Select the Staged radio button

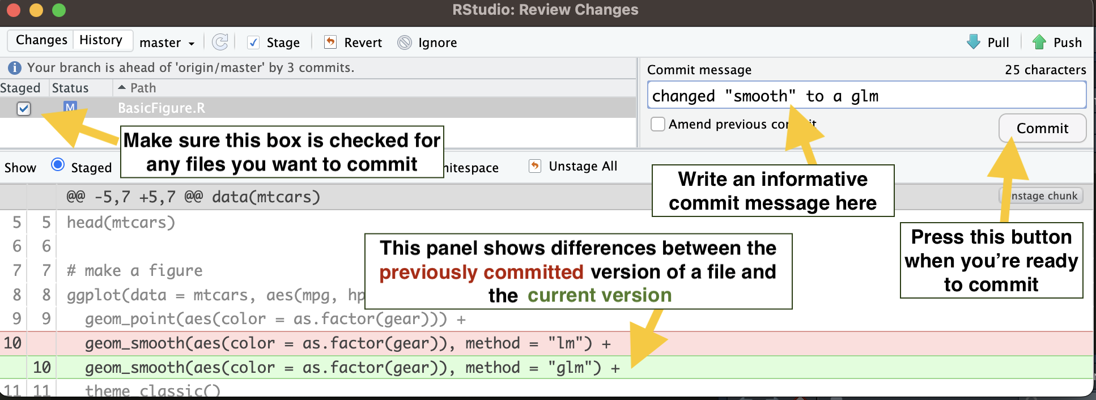tap(58, 165)
